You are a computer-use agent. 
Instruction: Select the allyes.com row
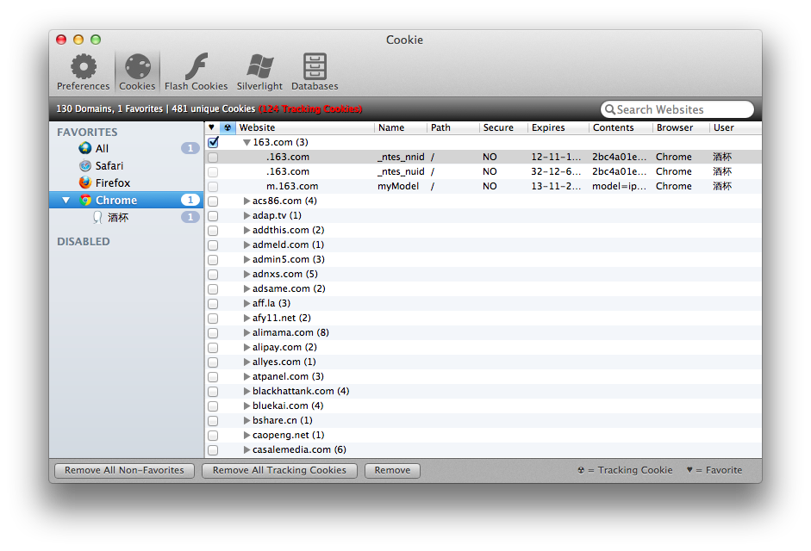[x=483, y=362]
